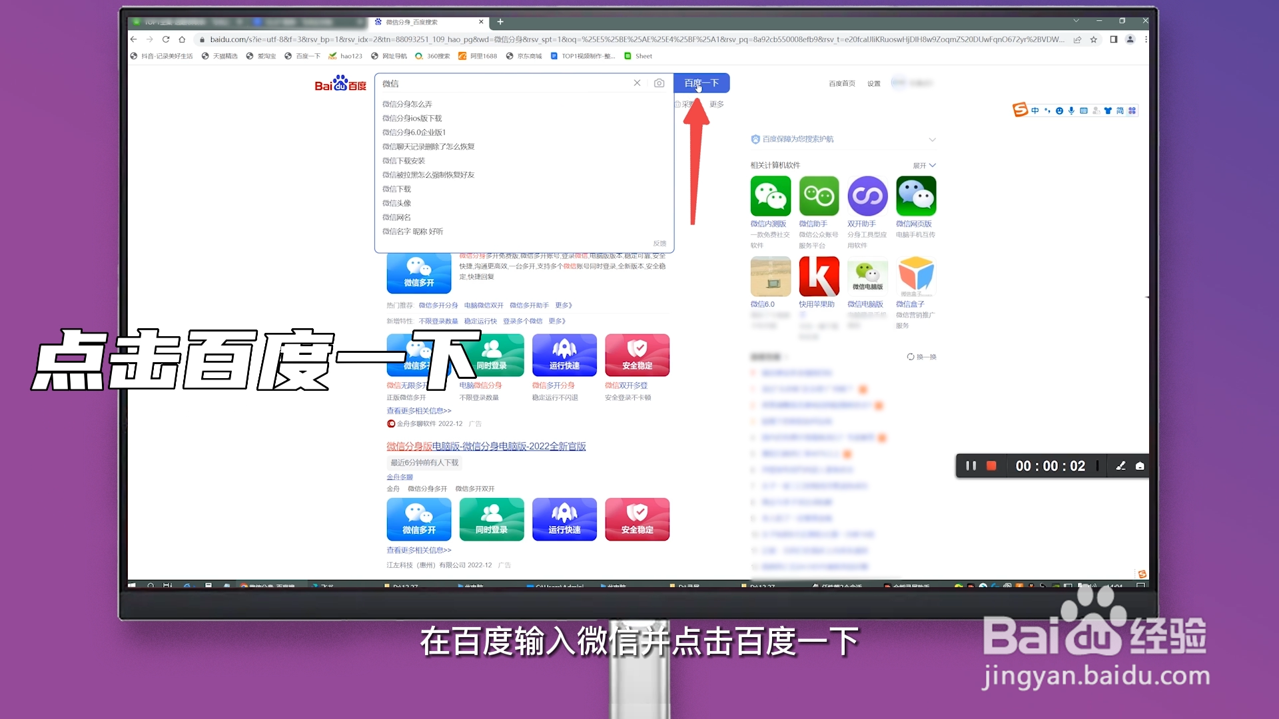Open the Sogou emoji panel icon

(1059, 111)
